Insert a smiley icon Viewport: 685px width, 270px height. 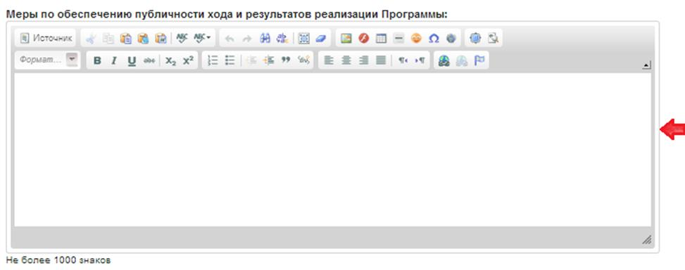click(x=416, y=39)
